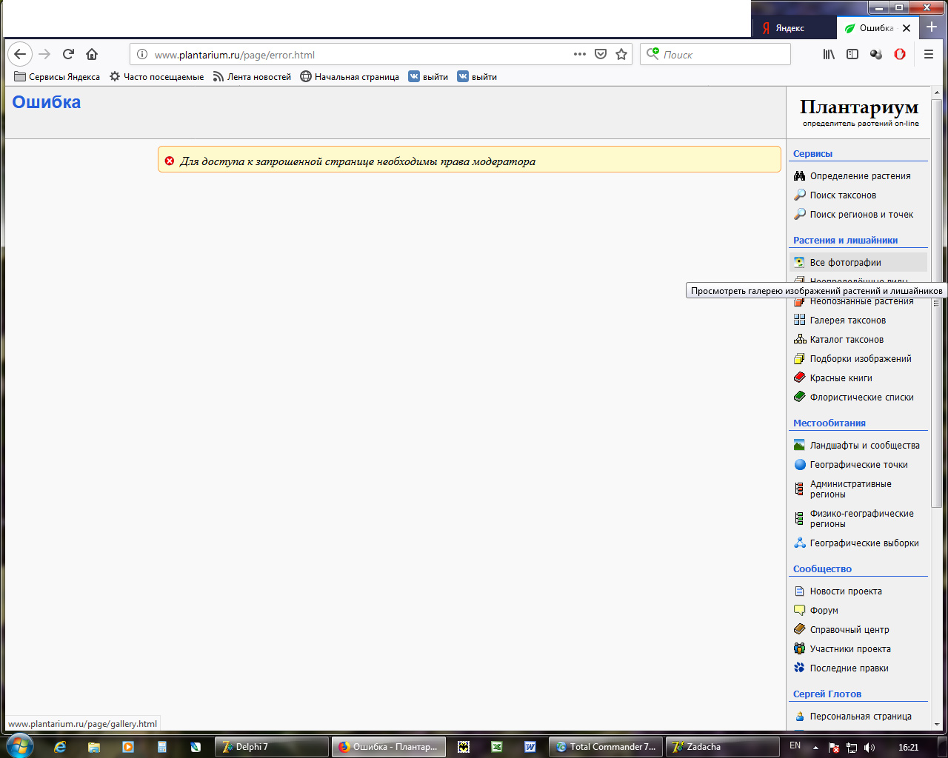Viewport: 948px width, 758px height.
Task: Open a new tab with plus button
Action: click(932, 27)
